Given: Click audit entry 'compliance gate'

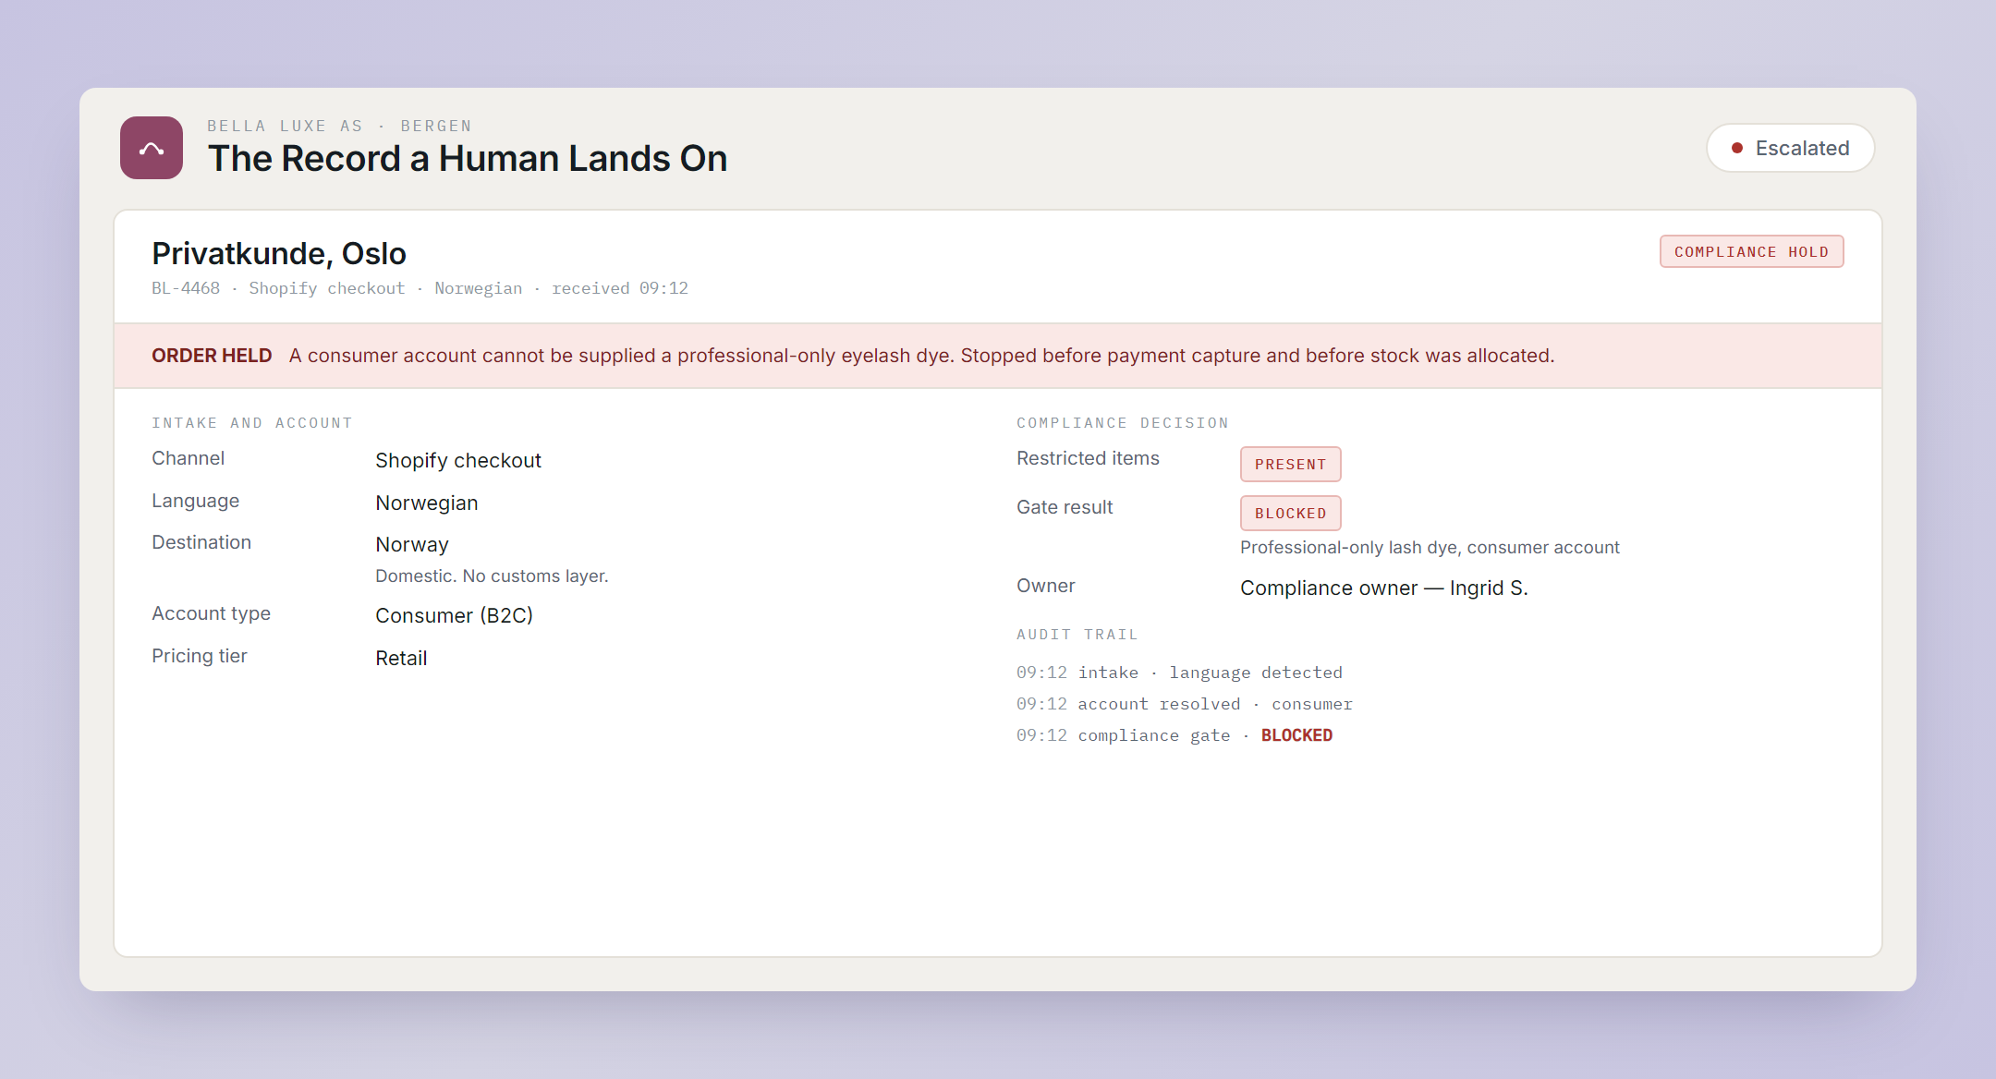Looking at the screenshot, I should tap(1154, 735).
